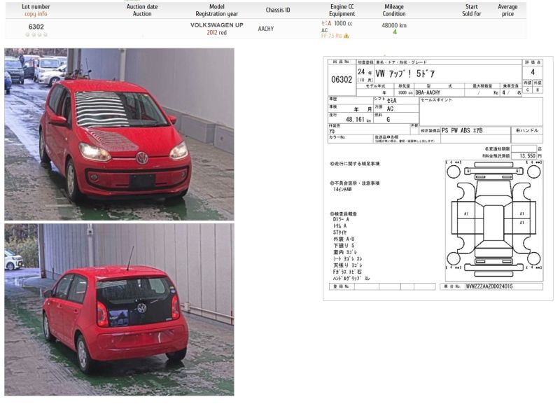Click the warning triangle icon beside FF 75 lhs
The height and width of the screenshot is (404, 560).
(x=346, y=36)
